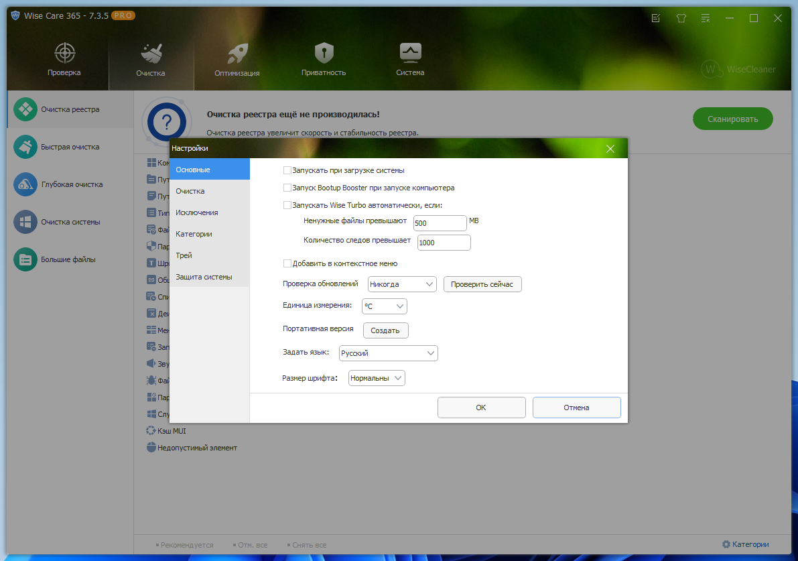Click the Количество следов field showing 1000
Viewport: 798px width, 561px height.
pos(444,243)
